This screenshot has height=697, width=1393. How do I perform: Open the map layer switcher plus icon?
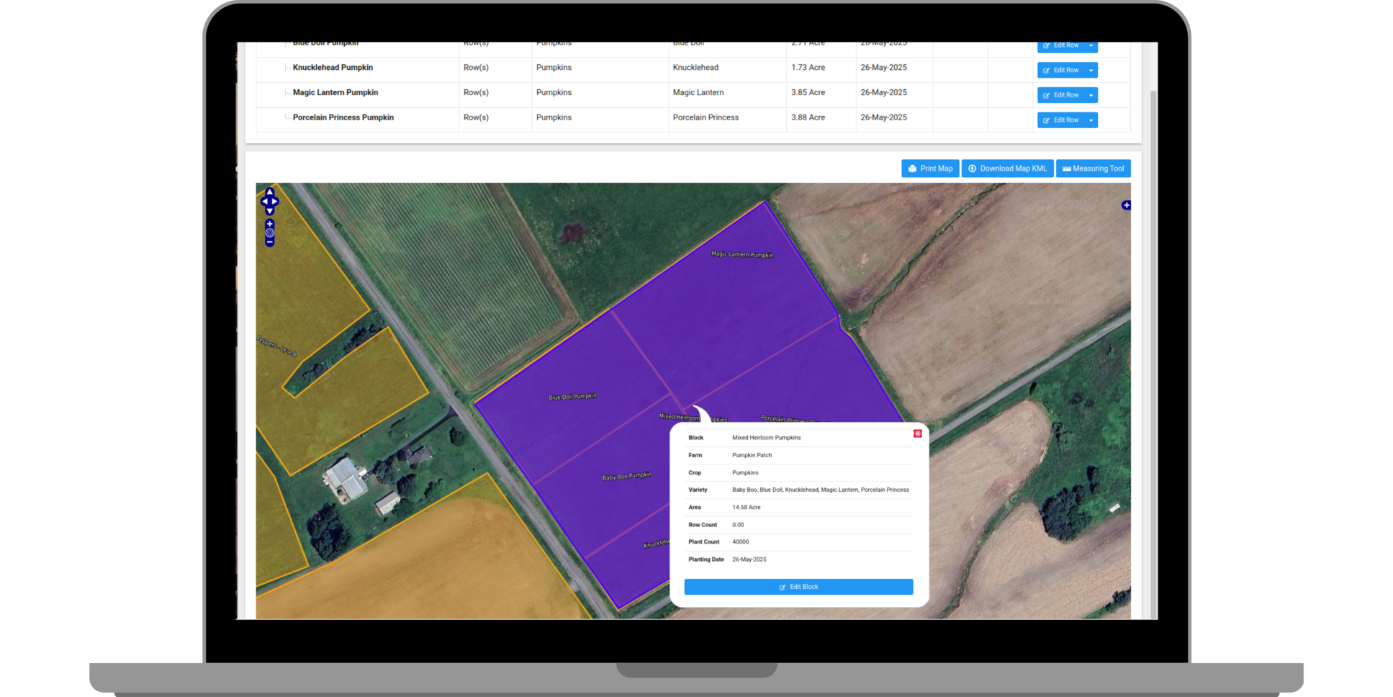tap(1126, 205)
